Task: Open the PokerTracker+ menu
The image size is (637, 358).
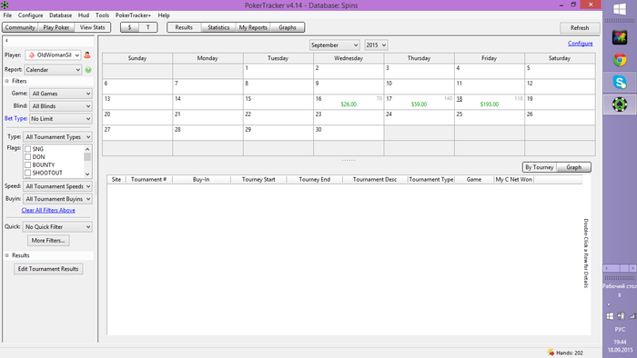Action: point(133,15)
